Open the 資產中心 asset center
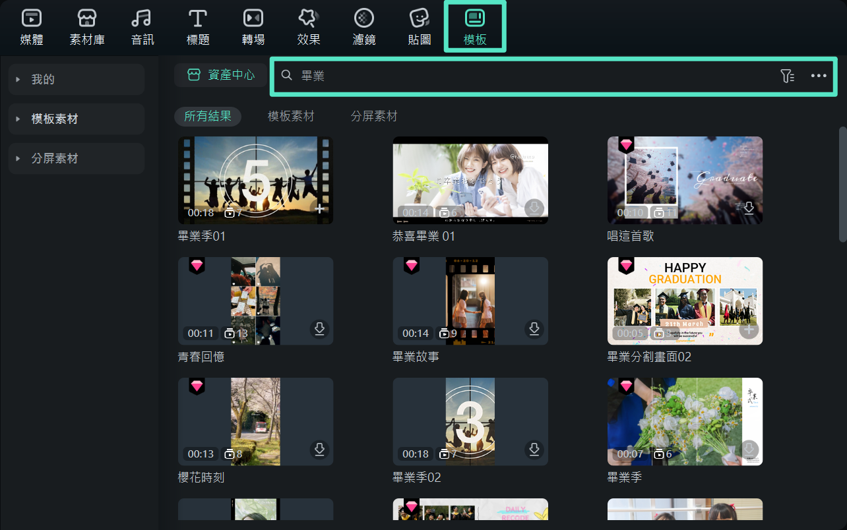Image resolution: width=847 pixels, height=530 pixels. (x=221, y=75)
